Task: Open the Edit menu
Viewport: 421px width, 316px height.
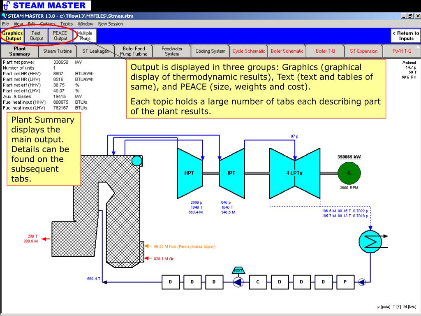Action: tap(31, 23)
